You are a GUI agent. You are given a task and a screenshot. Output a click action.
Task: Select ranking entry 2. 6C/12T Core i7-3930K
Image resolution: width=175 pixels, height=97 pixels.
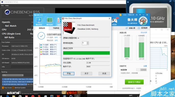coord(18,82)
